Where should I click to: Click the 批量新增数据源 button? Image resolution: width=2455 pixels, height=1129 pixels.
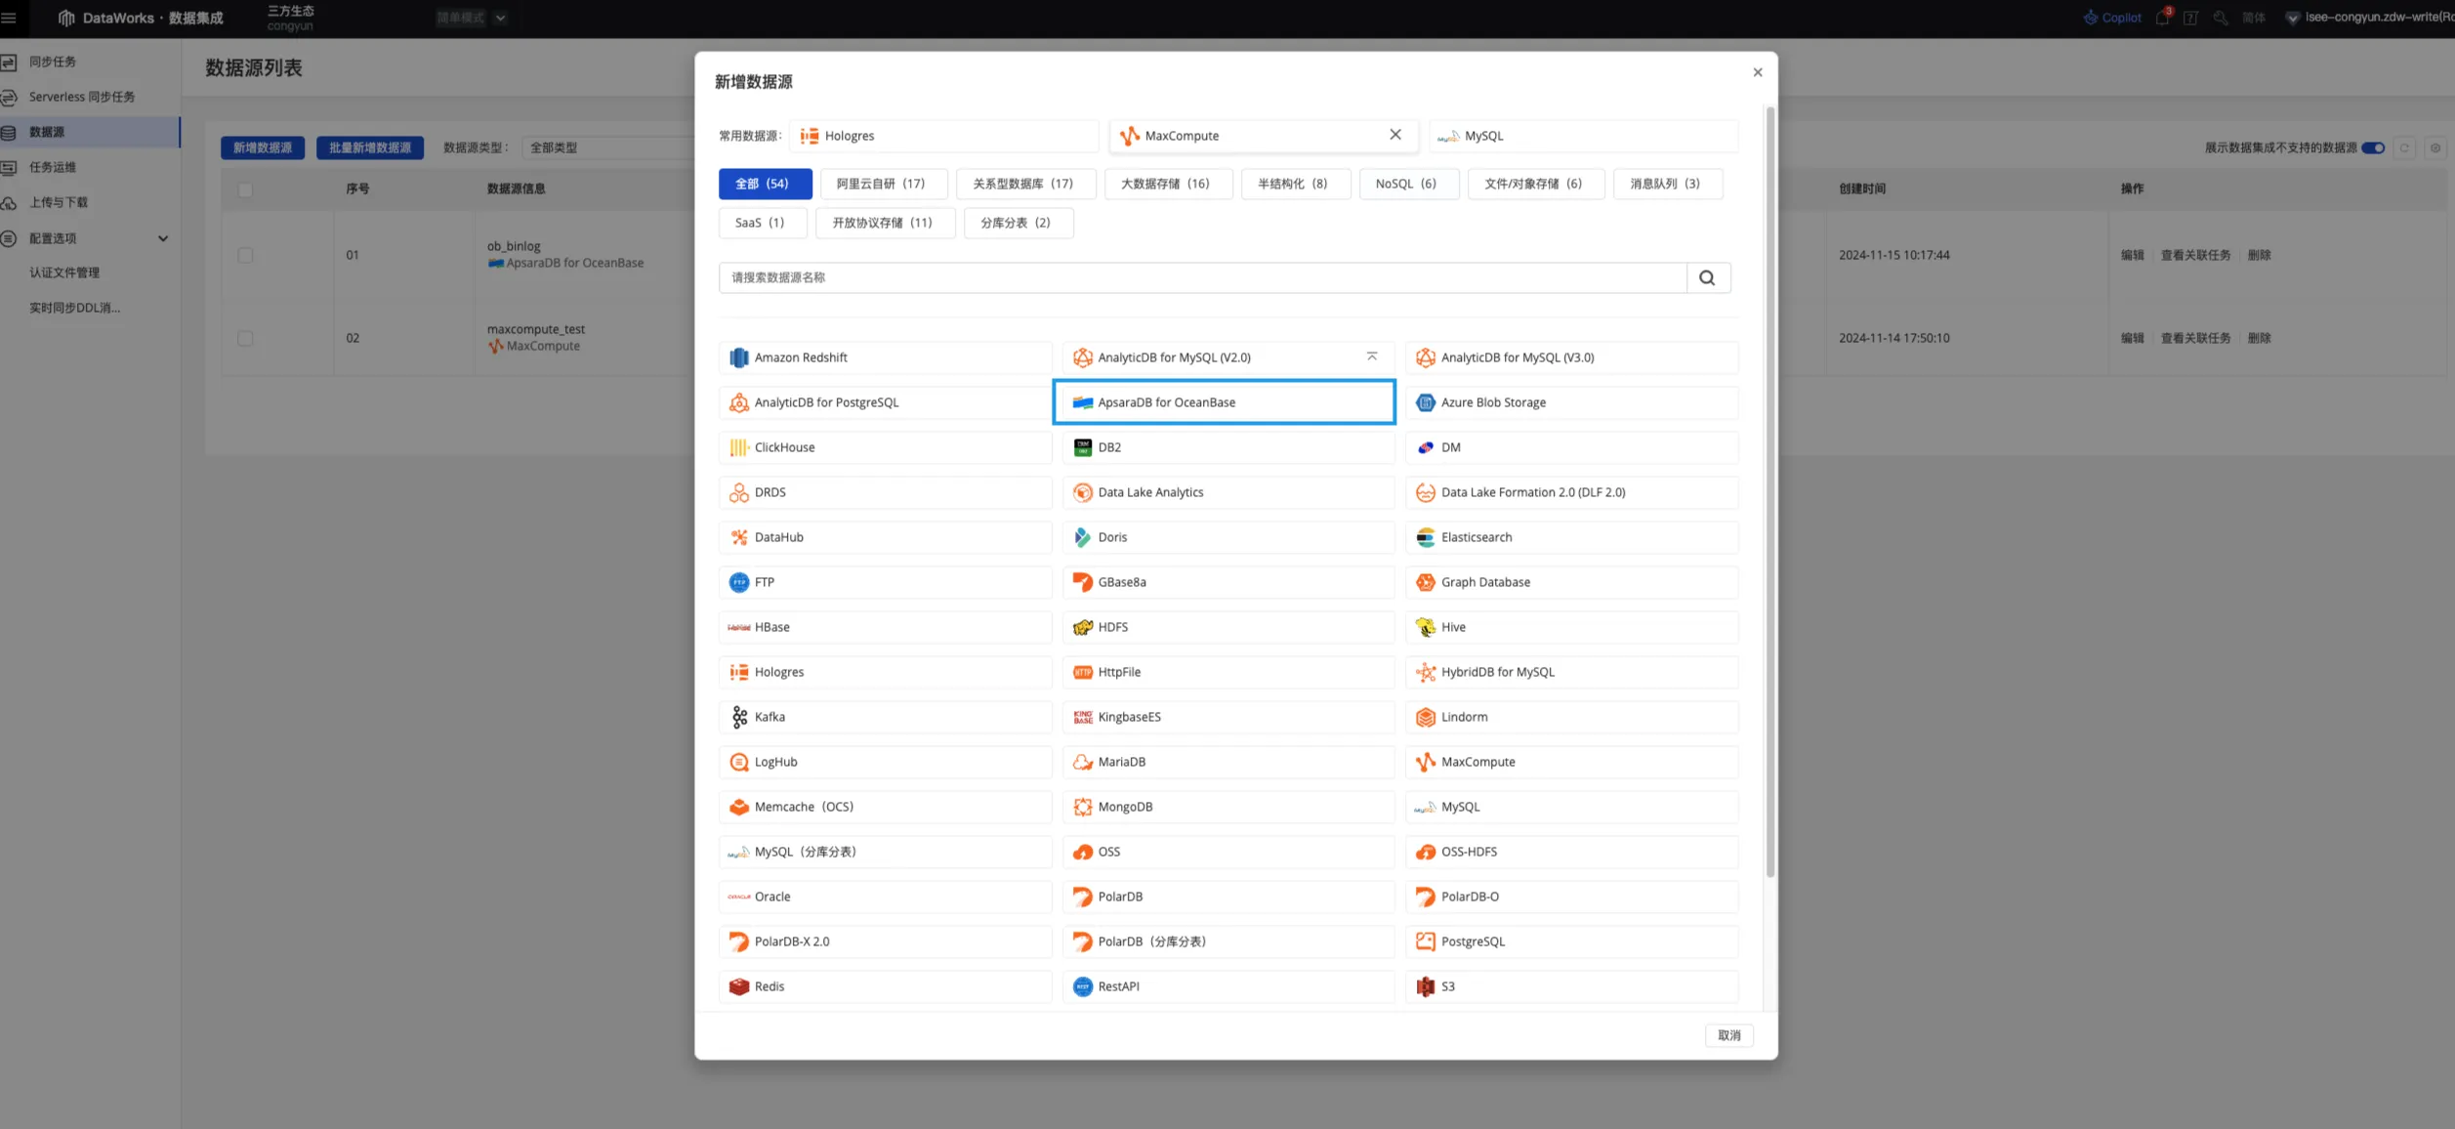click(370, 147)
